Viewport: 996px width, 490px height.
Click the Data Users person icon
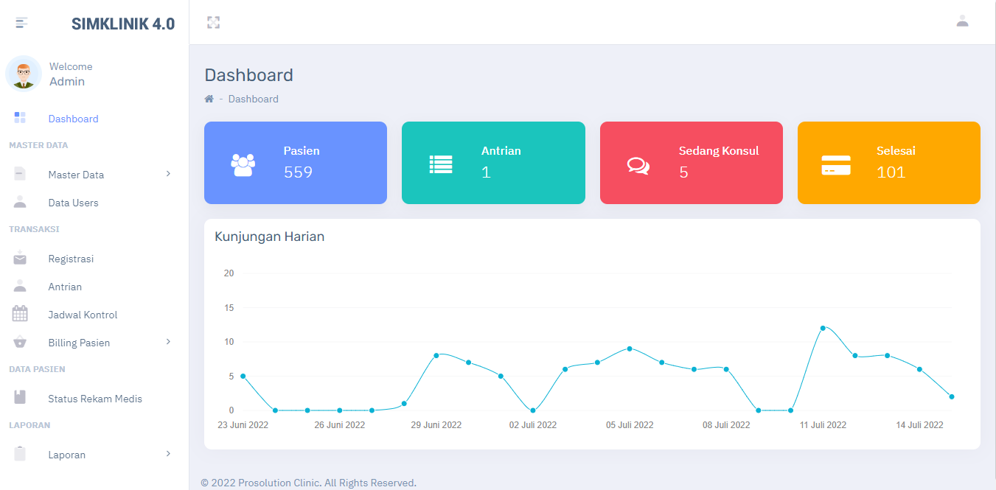[x=20, y=203]
